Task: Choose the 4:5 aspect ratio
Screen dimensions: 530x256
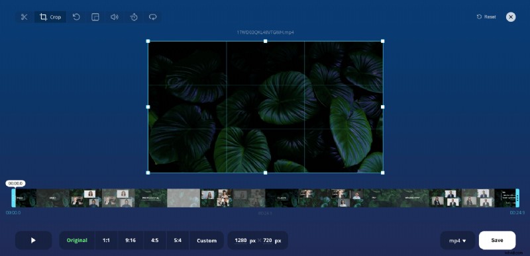Action: tap(154, 240)
